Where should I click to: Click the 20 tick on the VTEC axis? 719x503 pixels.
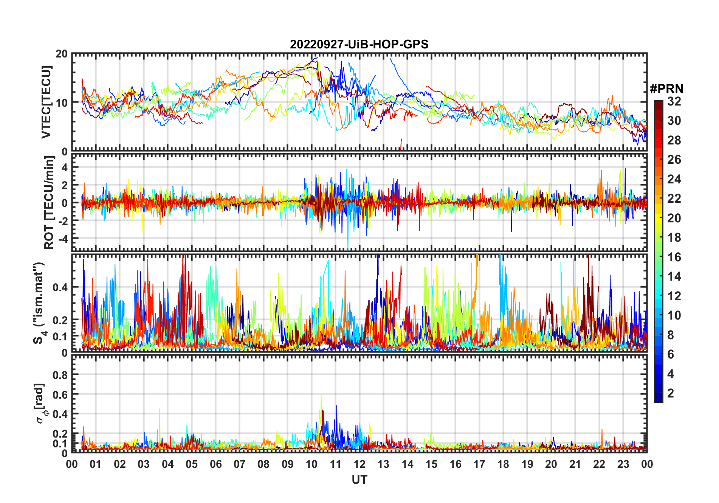(62, 54)
